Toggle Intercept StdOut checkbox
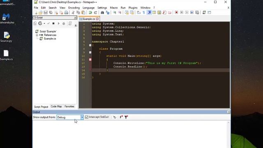The height and width of the screenshot is (148, 263). pyautogui.click(x=87, y=117)
